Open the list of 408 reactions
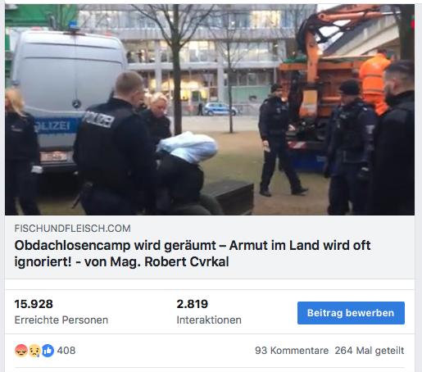Image resolution: width=422 pixels, height=372 pixels. [66, 351]
